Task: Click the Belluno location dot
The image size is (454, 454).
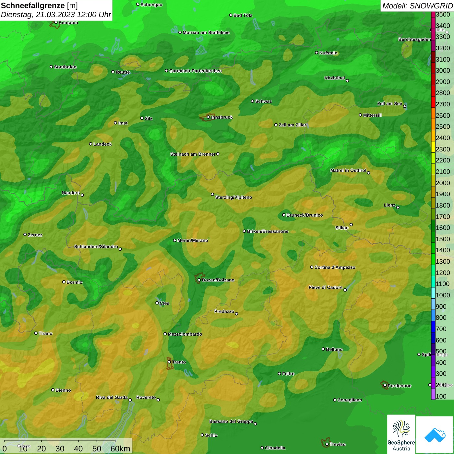Action: pos(323,349)
